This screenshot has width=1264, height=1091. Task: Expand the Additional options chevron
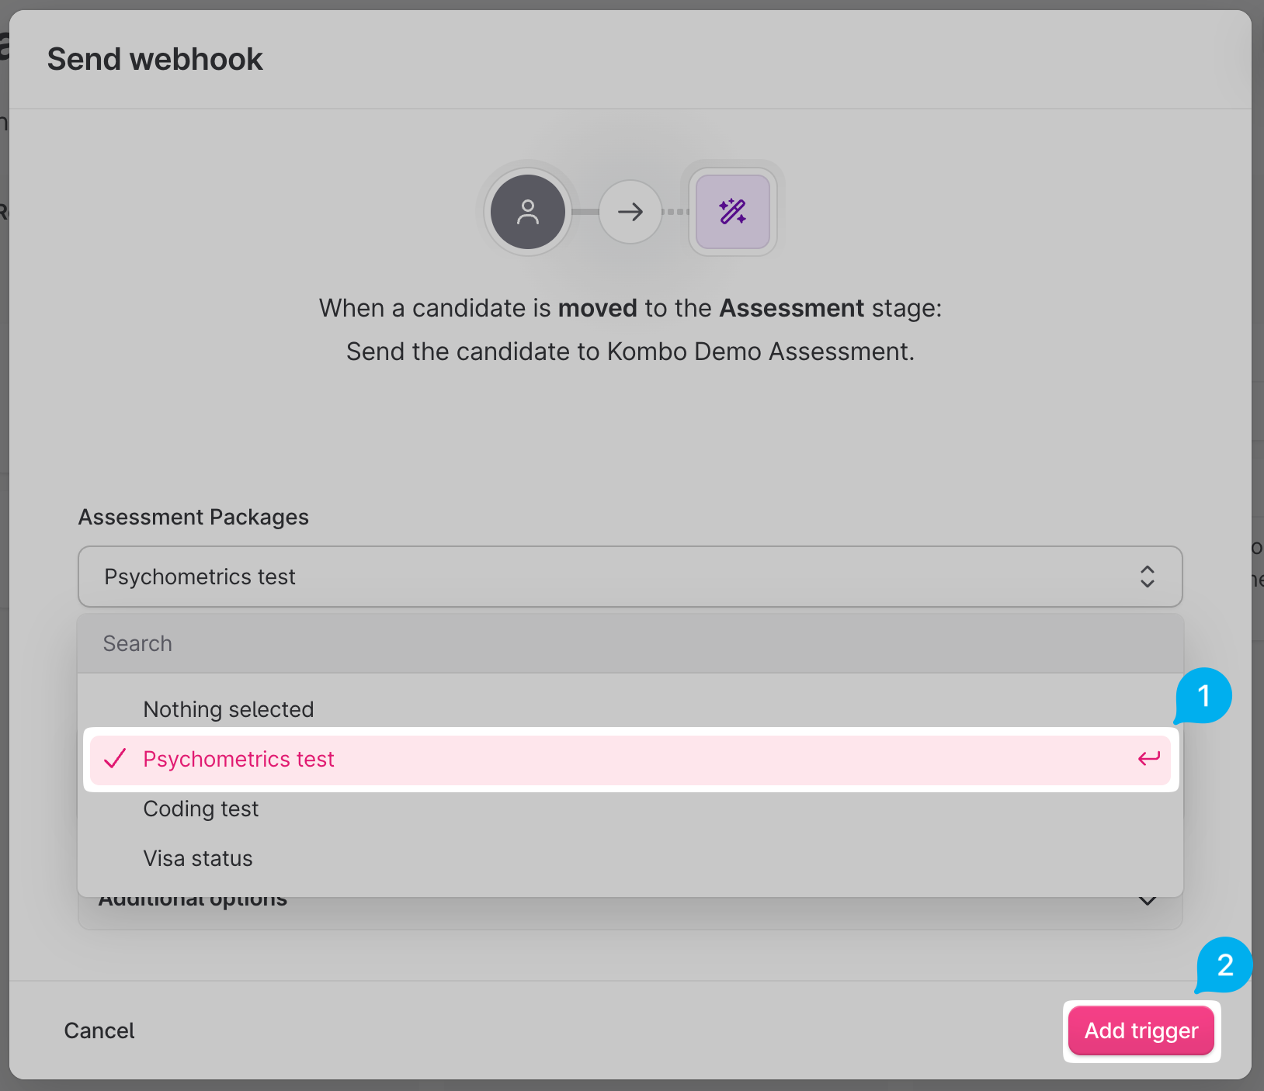point(1147,902)
